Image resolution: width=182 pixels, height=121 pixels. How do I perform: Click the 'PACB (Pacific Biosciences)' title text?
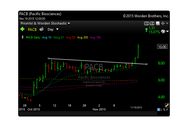click(x=40, y=14)
